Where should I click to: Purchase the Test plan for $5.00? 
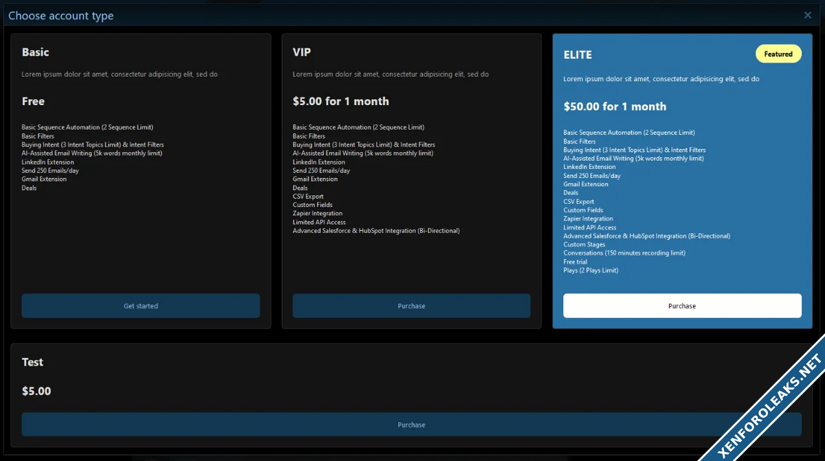(411, 425)
